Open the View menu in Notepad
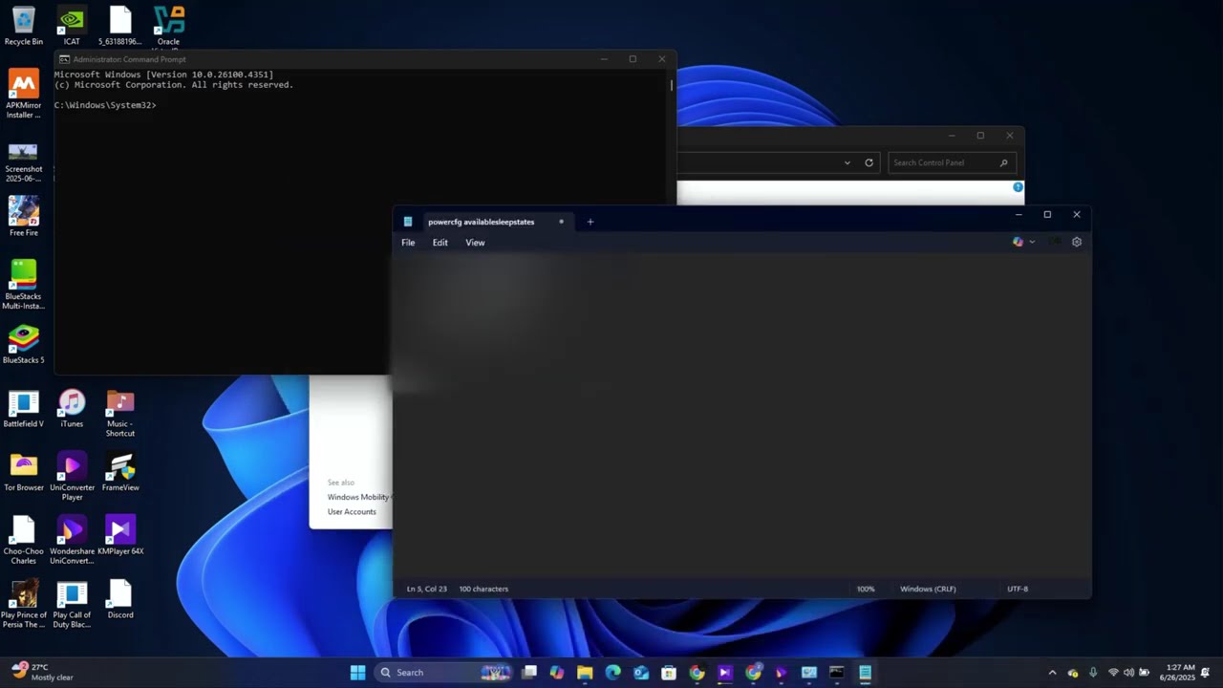The height and width of the screenshot is (688, 1223). 475,243
